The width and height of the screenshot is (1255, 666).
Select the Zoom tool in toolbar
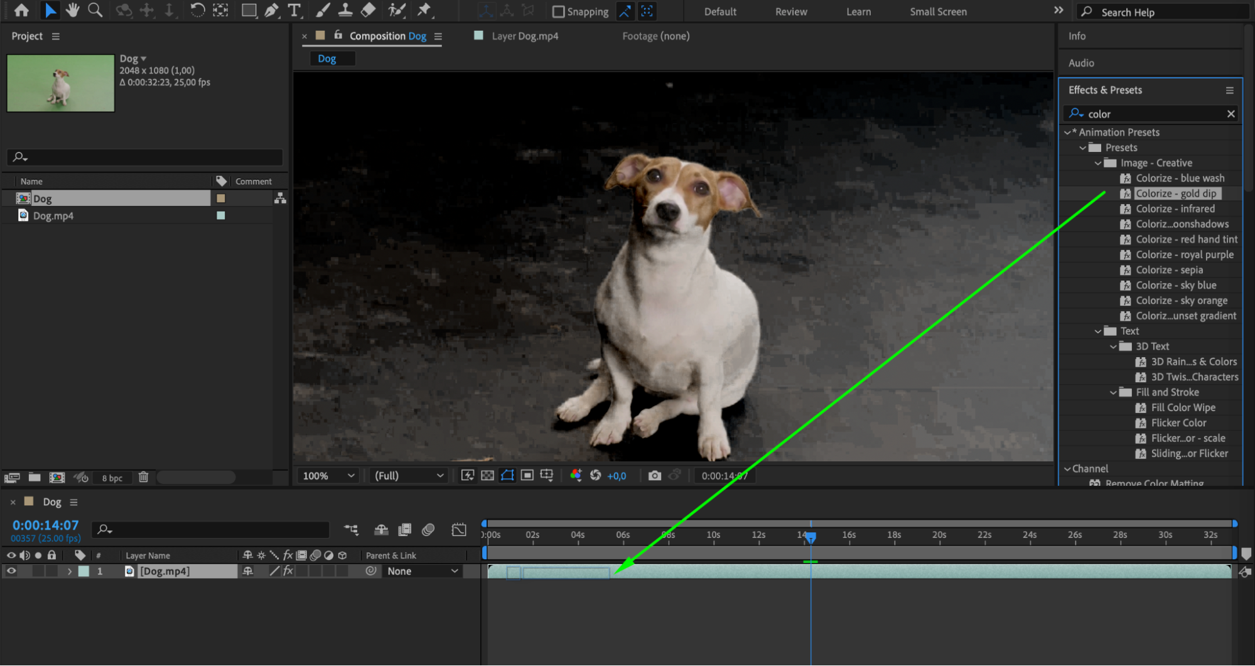(x=95, y=10)
